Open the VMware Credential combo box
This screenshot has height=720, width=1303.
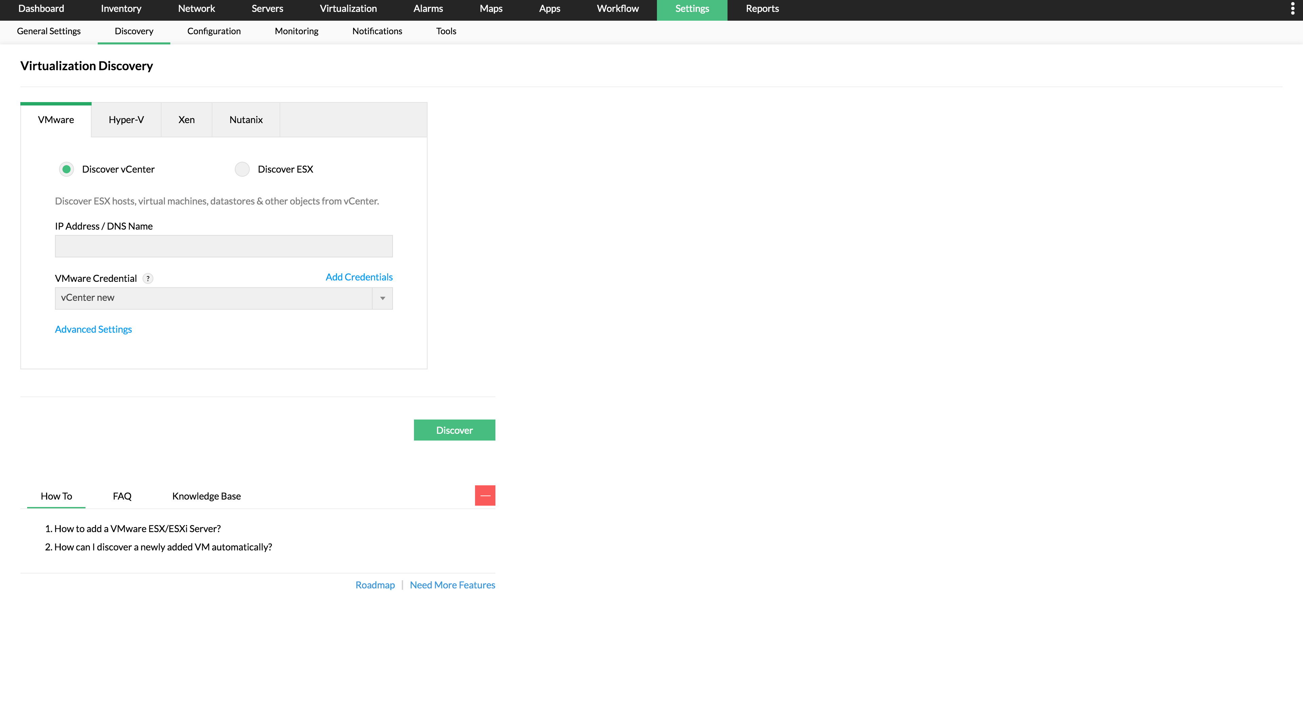(x=213, y=298)
